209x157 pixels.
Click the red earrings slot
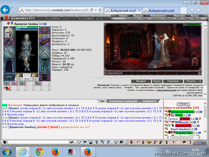(x=45, y=28)
